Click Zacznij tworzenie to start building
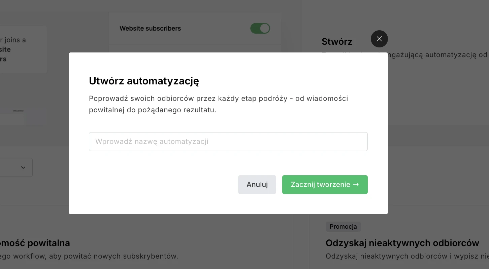This screenshot has height=269, width=489. click(324, 184)
